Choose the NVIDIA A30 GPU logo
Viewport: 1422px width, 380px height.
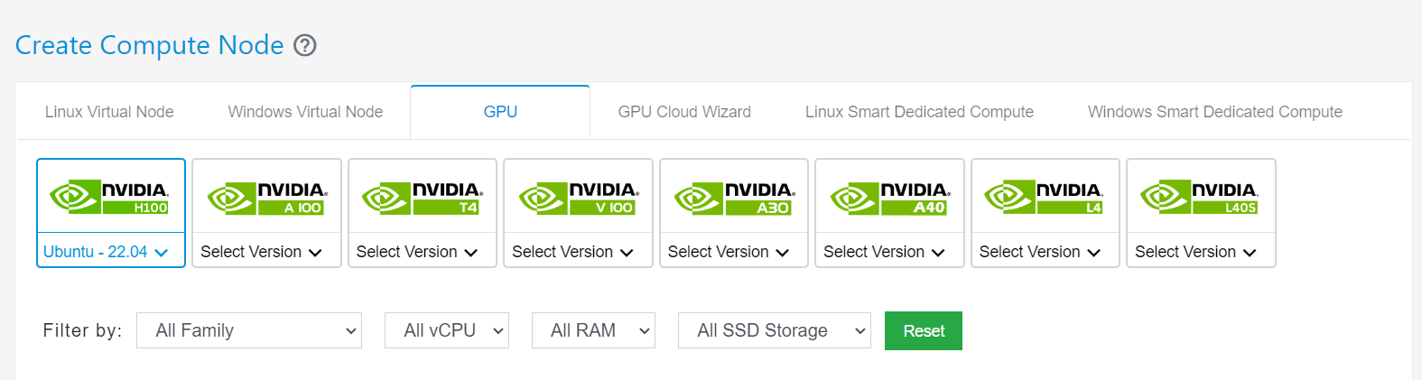pyautogui.click(x=734, y=197)
